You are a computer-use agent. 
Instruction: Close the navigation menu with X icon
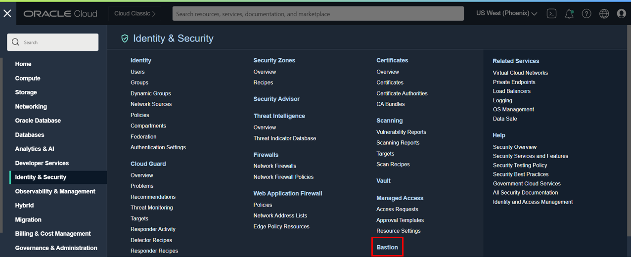[7, 13]
